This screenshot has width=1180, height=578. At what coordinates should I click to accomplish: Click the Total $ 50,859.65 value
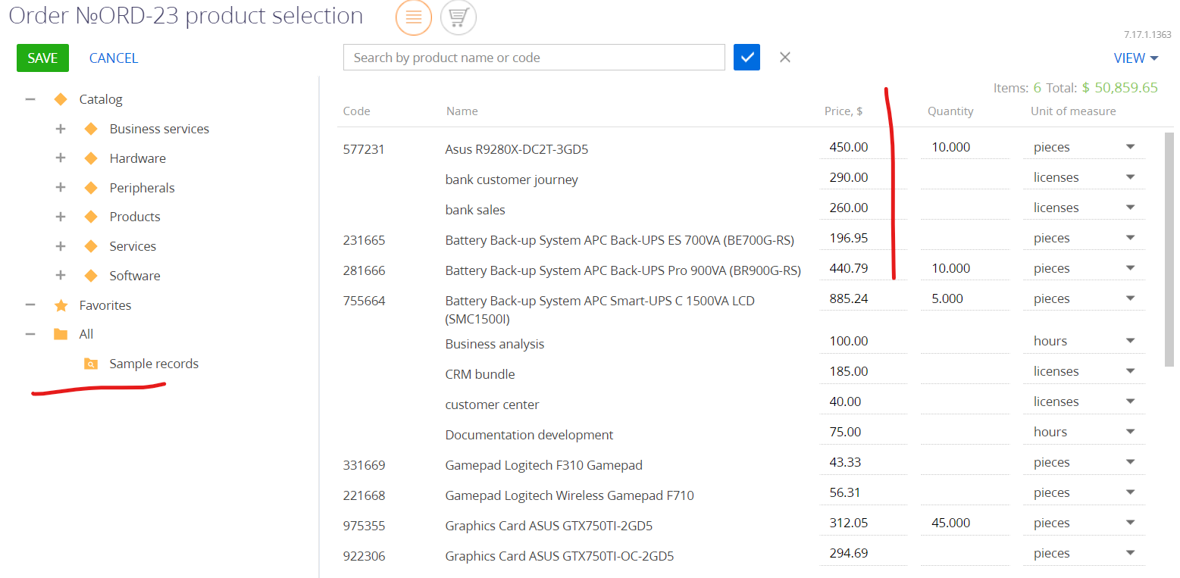[x=1119, y=88]
